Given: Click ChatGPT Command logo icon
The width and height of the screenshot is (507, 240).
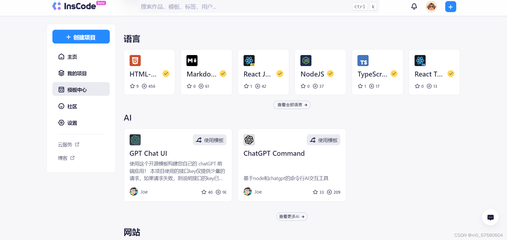Looking at the screenshot, I should click(249, 140).
